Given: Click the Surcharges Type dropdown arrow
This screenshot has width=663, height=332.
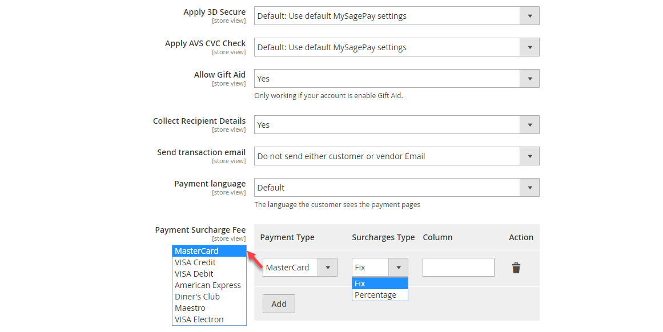Looking at the screenshot, I should click(x=398, y=267).
